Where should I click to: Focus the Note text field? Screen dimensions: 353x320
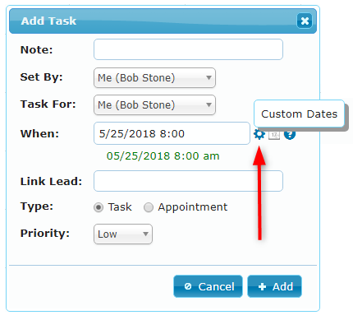click(x=188, y=49)
